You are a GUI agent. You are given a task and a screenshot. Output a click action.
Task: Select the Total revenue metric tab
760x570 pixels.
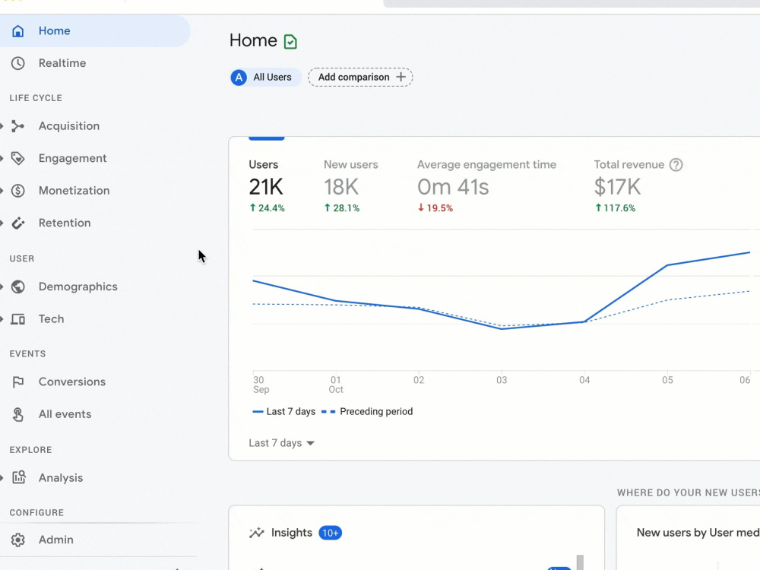click(x=638, y=187)
